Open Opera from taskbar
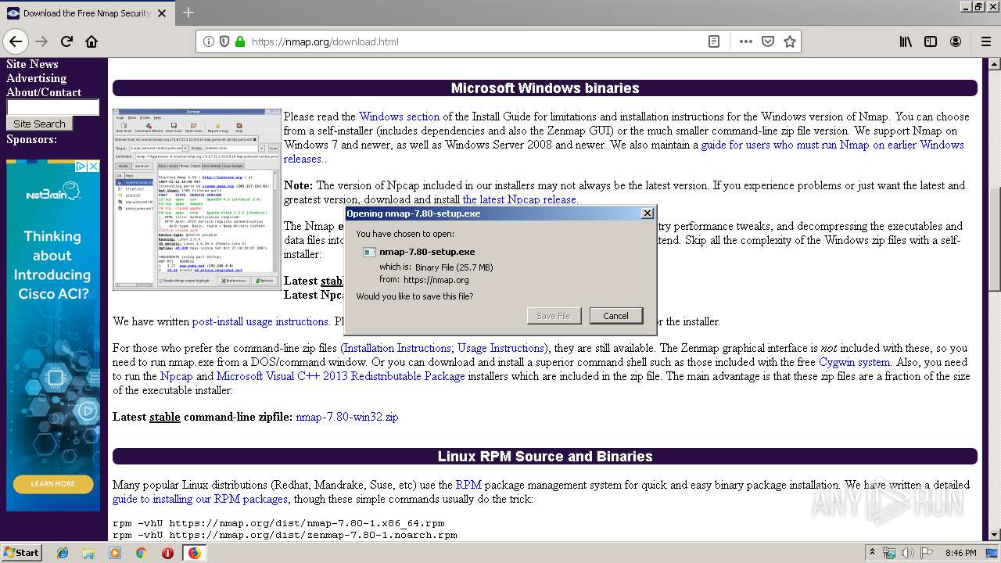 coord(167,553)
